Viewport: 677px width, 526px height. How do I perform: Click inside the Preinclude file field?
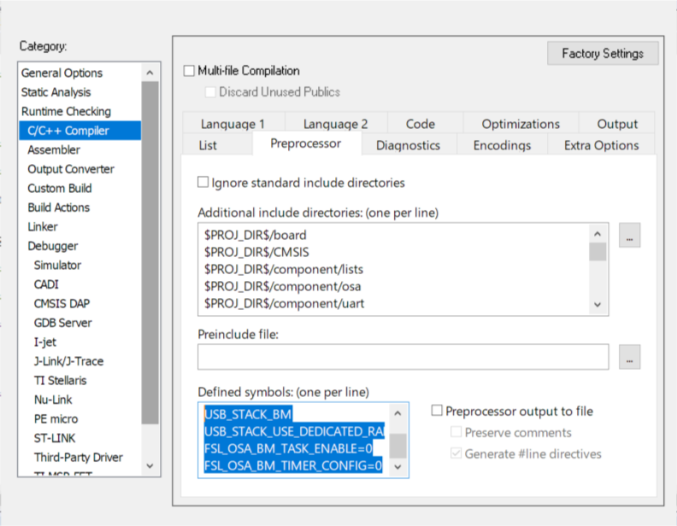(x=403, y=357)
